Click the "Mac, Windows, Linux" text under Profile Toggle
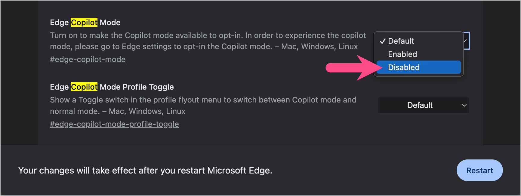This screenshot has width=521, height=196. [147, 111]
